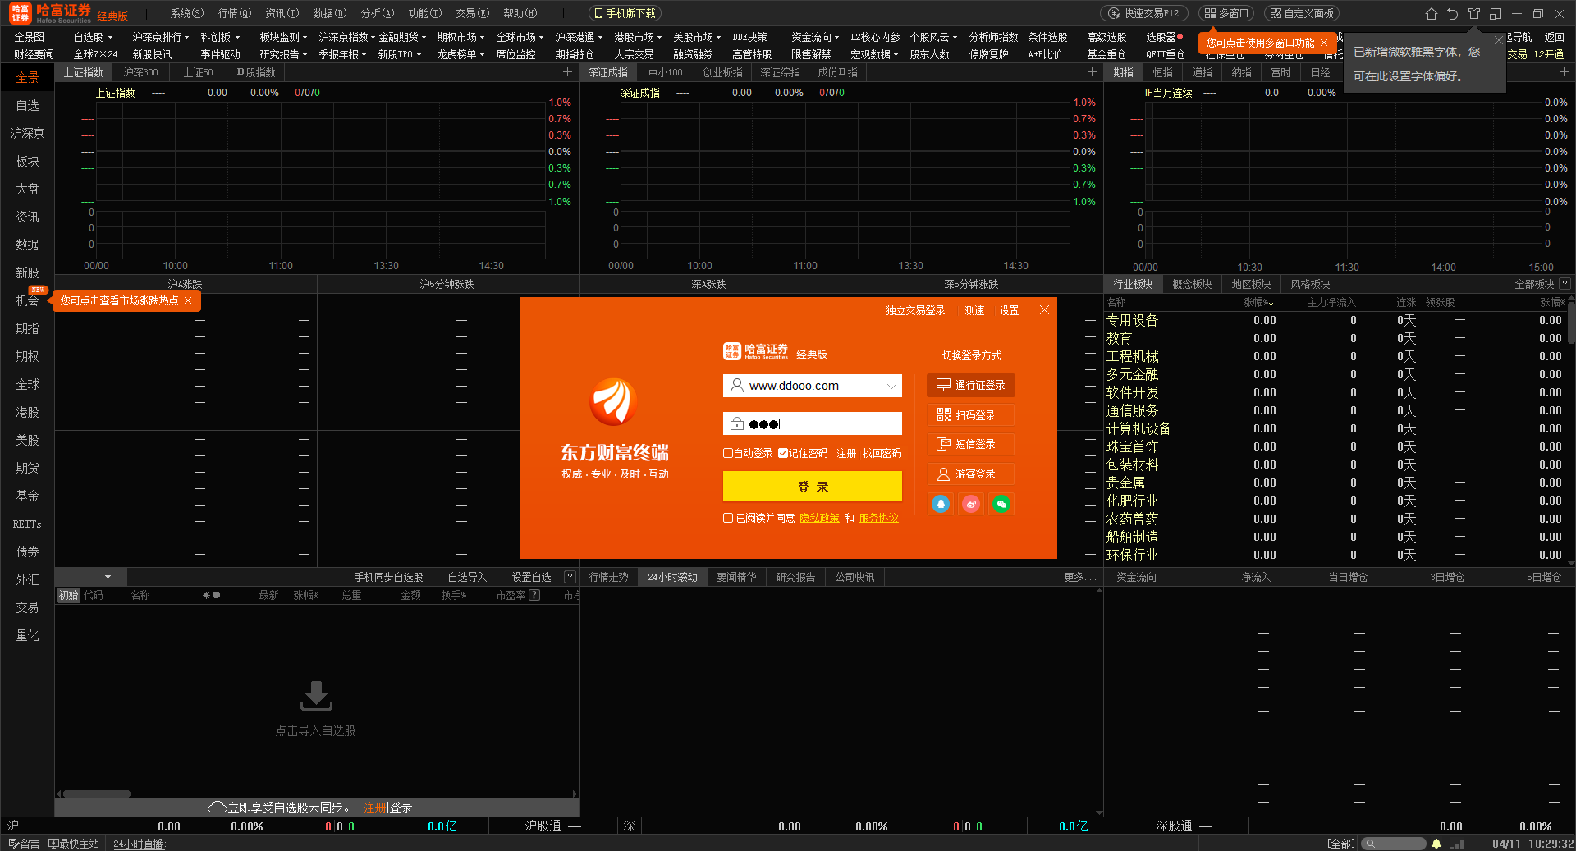Choose QR code login (扫码登录)
This screenshot has width=1576, height=851.
coord(971,415)
